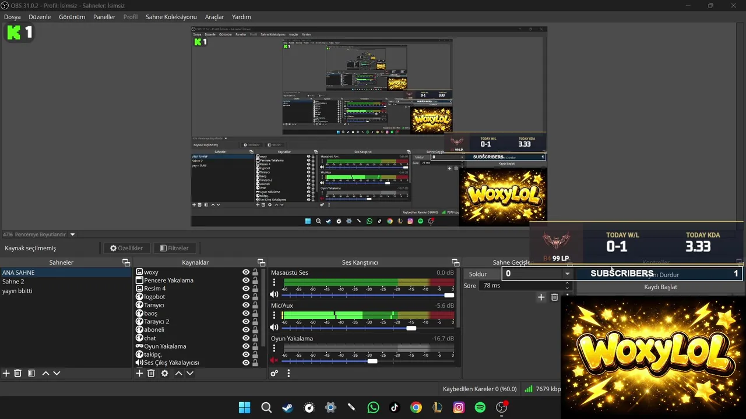The image size is (746, 419).
Task: Pop out the Ses Karıştırıcı dock
Action: coord(455,262)
